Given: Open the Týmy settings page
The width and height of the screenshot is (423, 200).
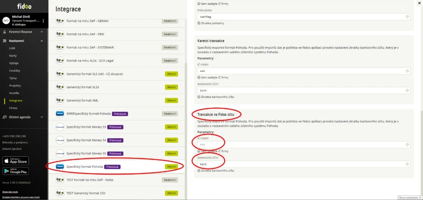Looking at the screenshot, I should tap(13, 78).
